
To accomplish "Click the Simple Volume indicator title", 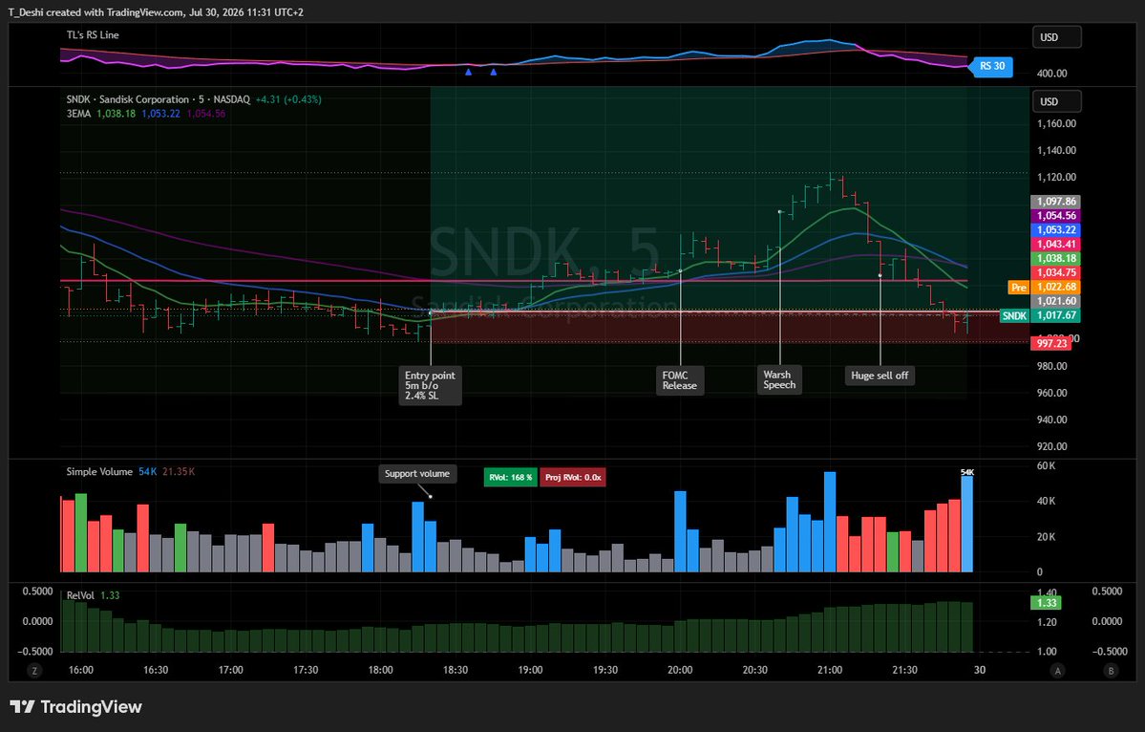I will click(x=99, y=472).
